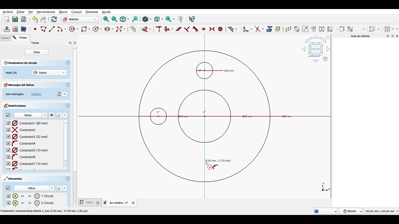Viewport: 399px width, 224px height.
Task: Collapse Mensajes del Solver section
Action: [68, 85]
